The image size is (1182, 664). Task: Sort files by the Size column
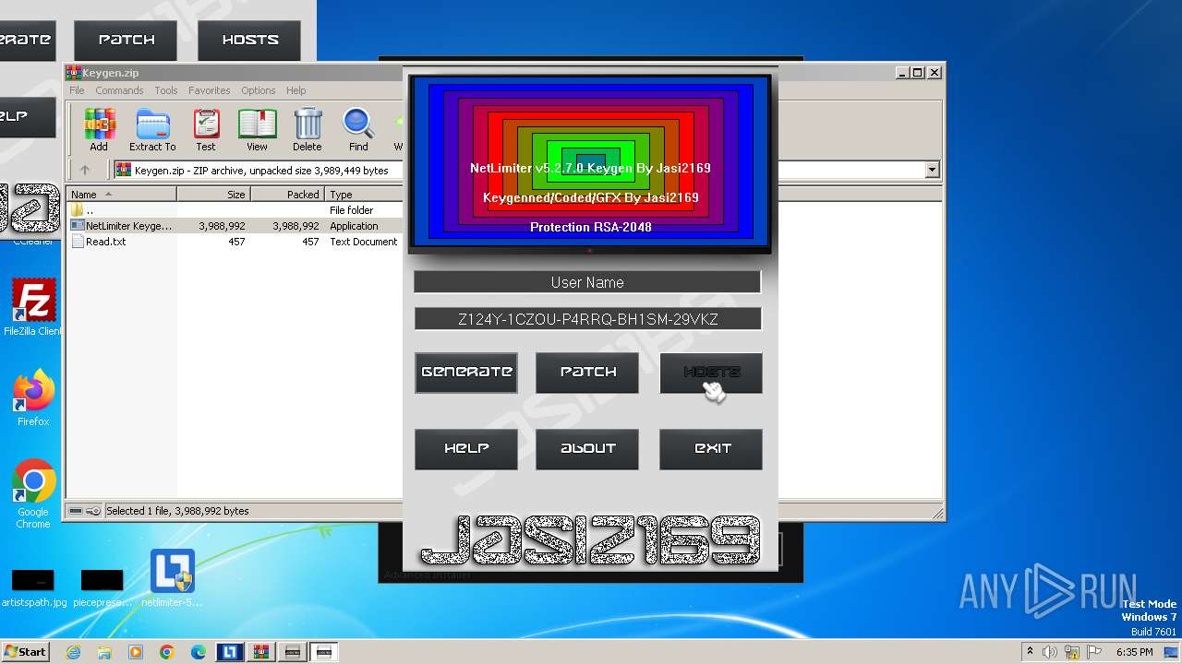point(213,195)
